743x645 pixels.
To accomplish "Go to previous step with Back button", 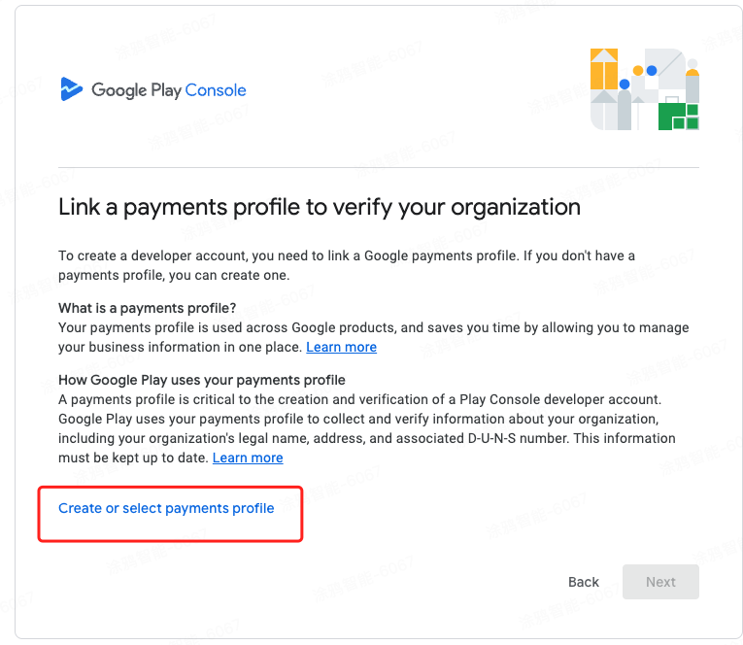I will click(x=584, y=582).
